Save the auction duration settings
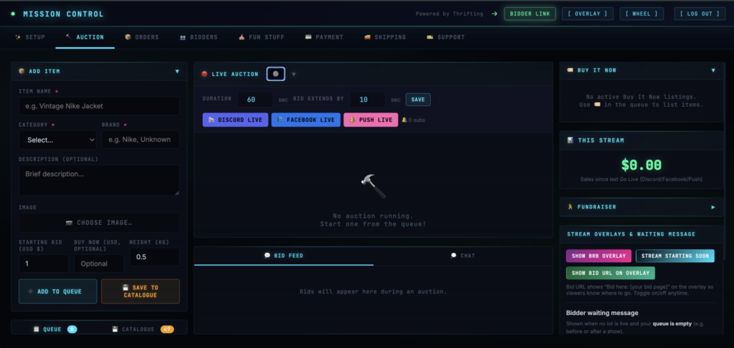 coord(418,100)
